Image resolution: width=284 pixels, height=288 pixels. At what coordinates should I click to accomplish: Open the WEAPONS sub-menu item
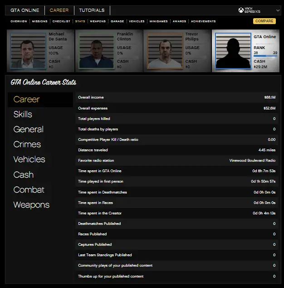pyautogui.click(x=98, y=21)
